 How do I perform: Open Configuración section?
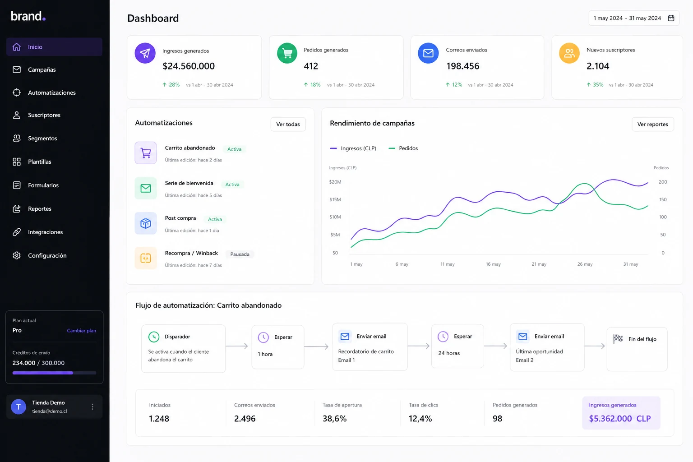[54, 255]
